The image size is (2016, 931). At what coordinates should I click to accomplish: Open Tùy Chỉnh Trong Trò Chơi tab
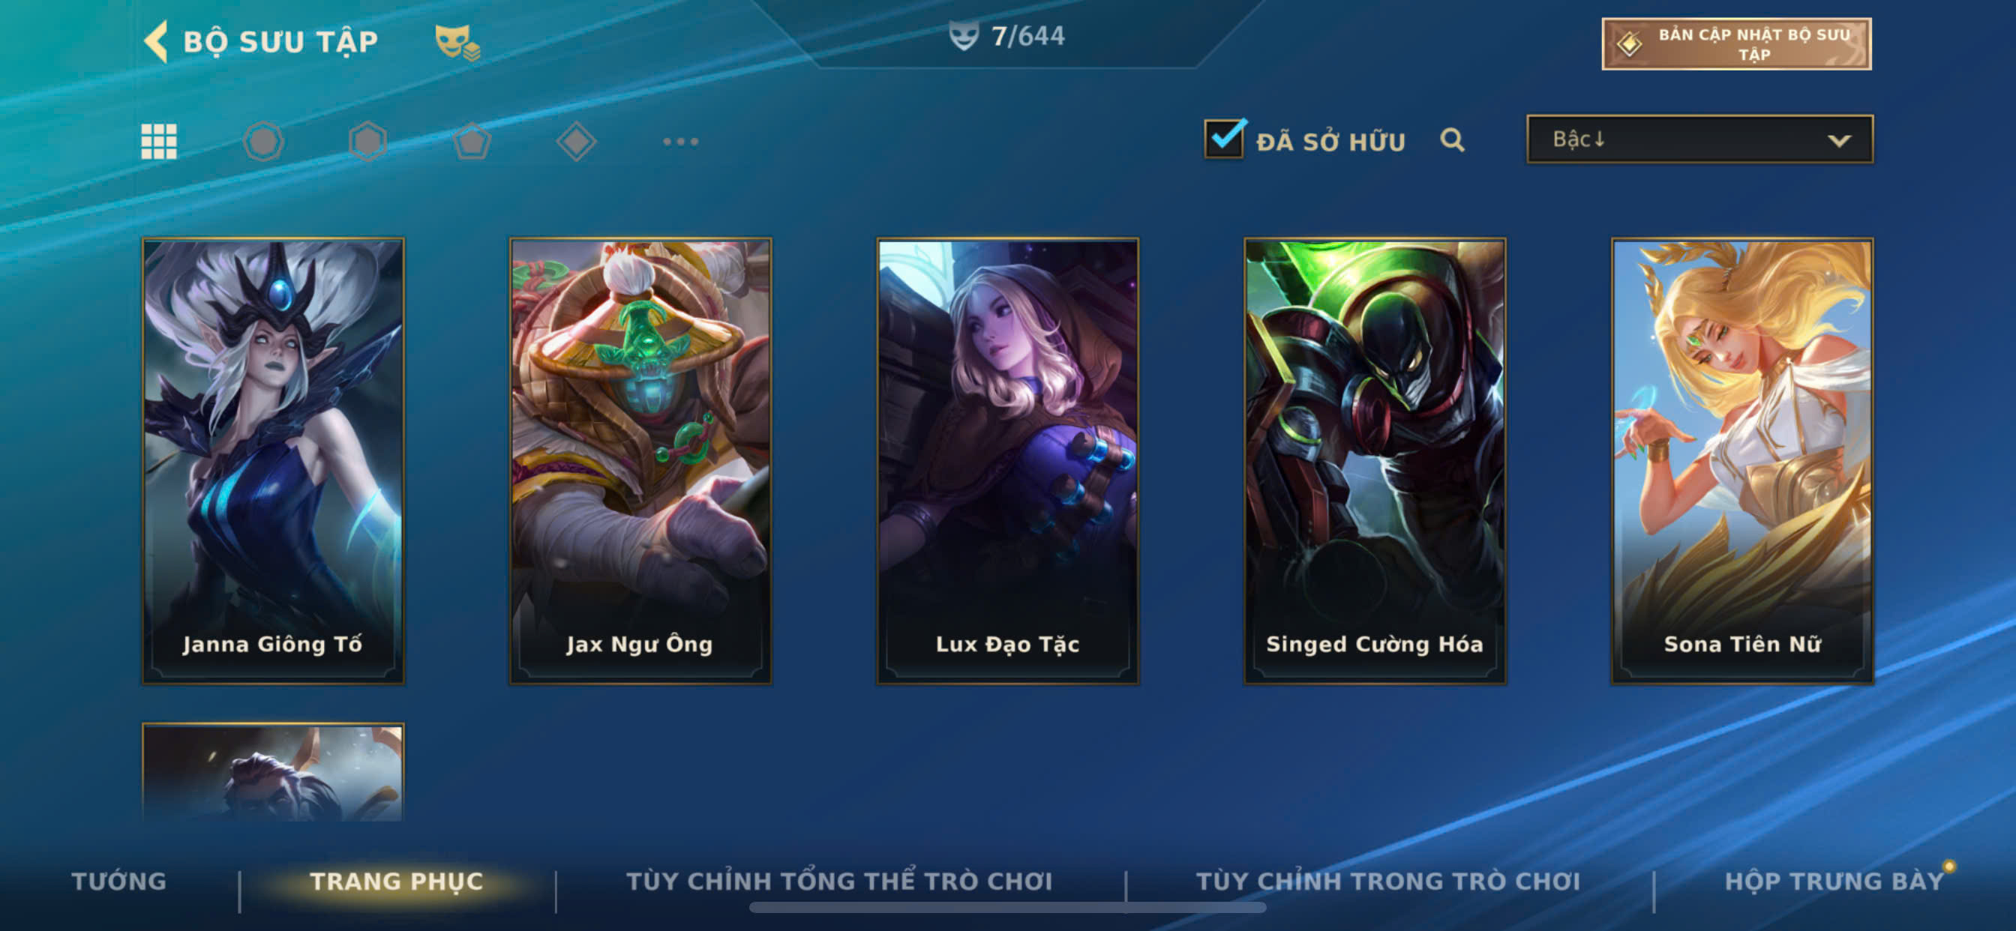1387,881
